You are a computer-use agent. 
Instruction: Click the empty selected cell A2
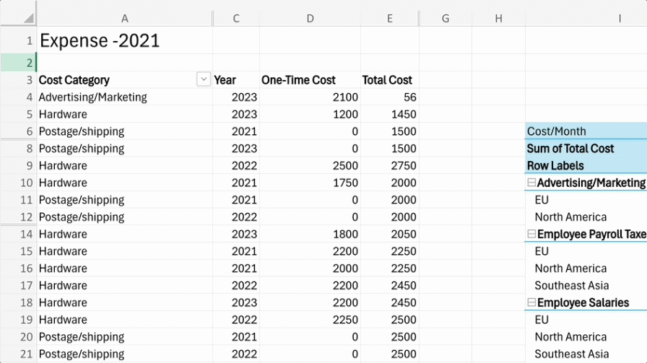coord(125,62)
